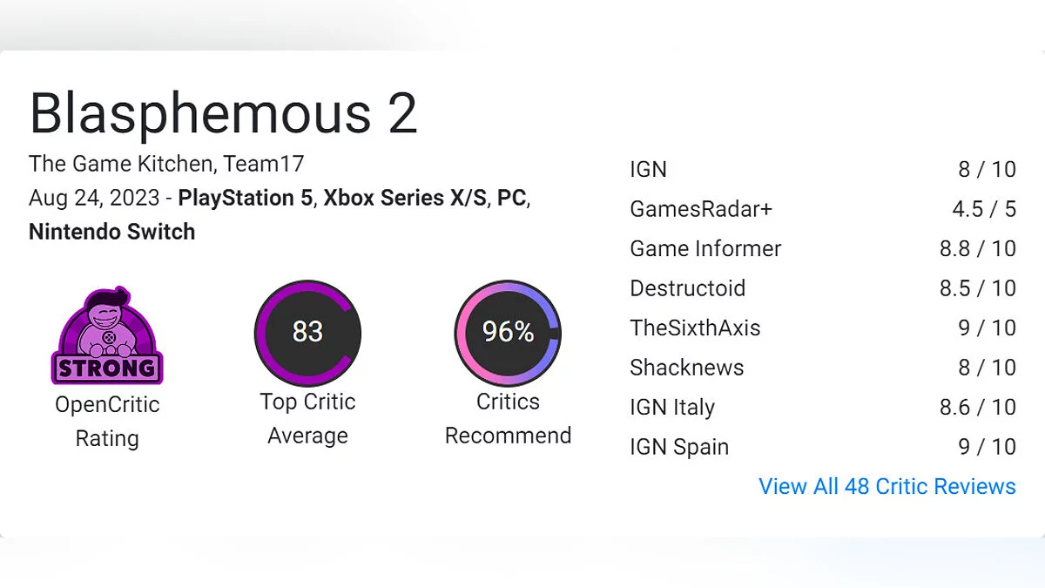Click the PC platform link
The width and height of the screenshot is (1045, 588).
(x=511, y=198)
